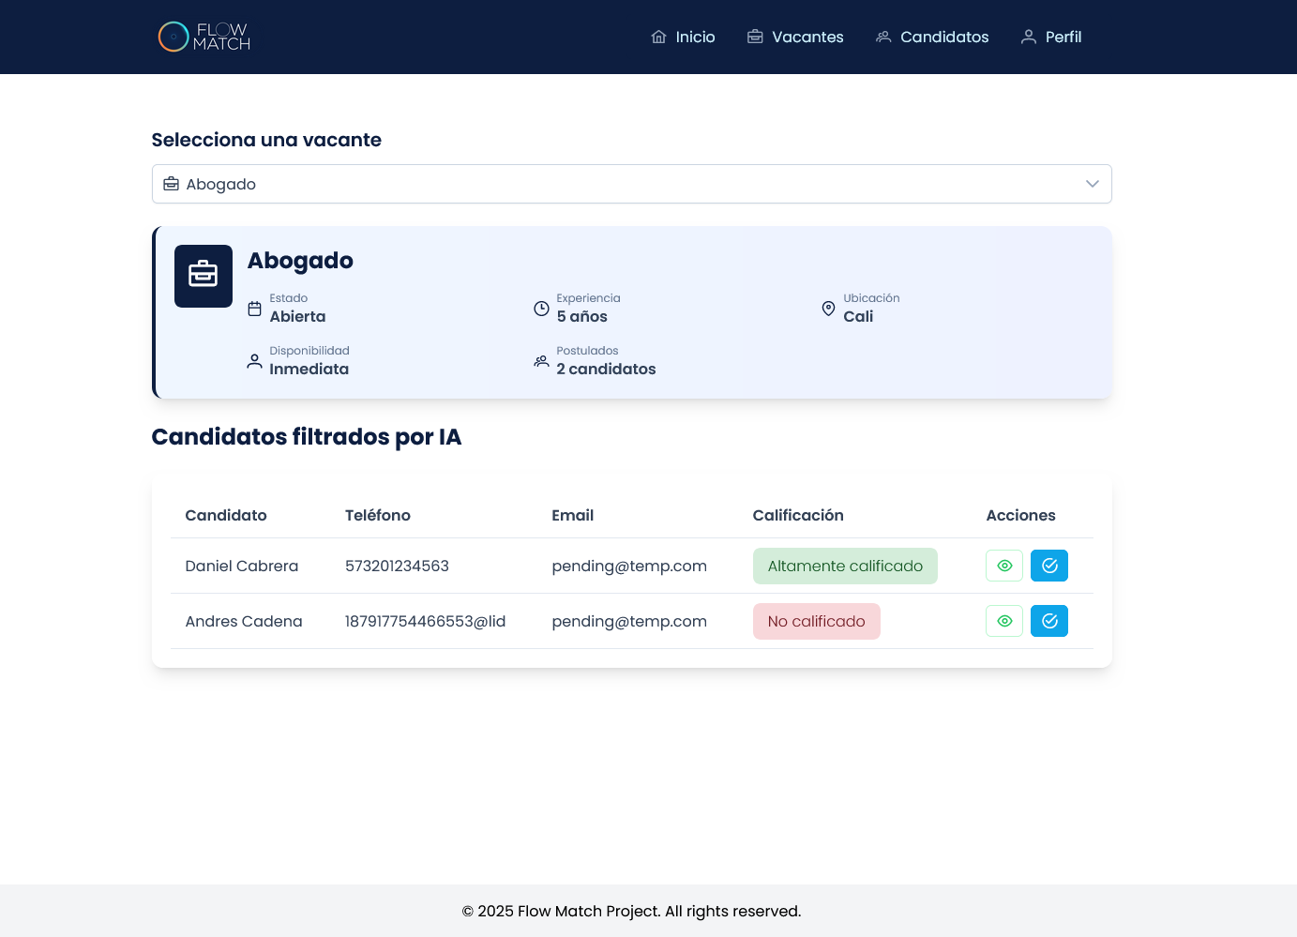Click the briefcase icon beside Vacantes
Viewport: 1297px width, 937px height.
click(755, 37)
